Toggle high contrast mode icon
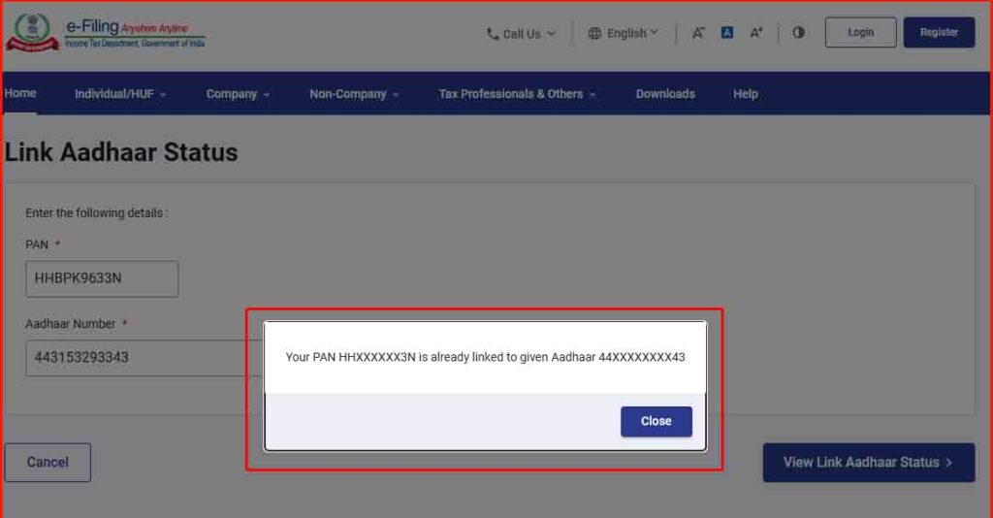993x518 pixels. [x=799, y=32]
